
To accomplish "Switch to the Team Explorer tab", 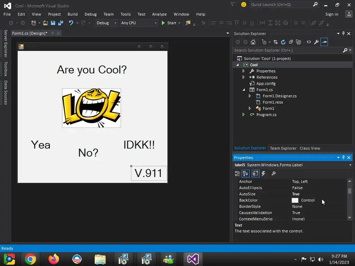I will pos(283,148).
